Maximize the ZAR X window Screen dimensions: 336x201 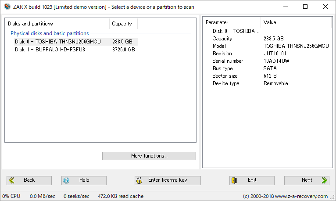coord(305,7)
